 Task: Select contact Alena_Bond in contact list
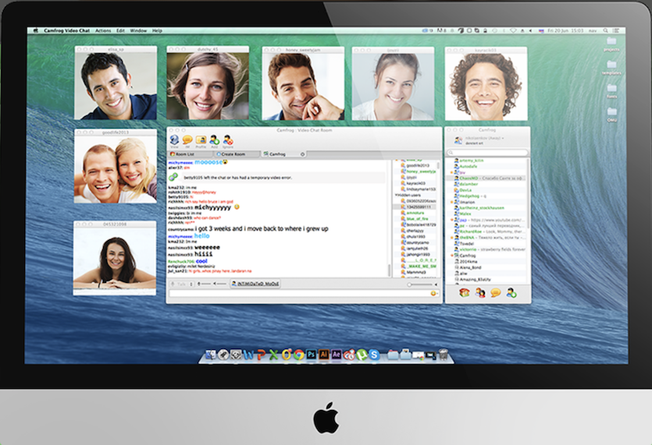[x=486, y=267]
